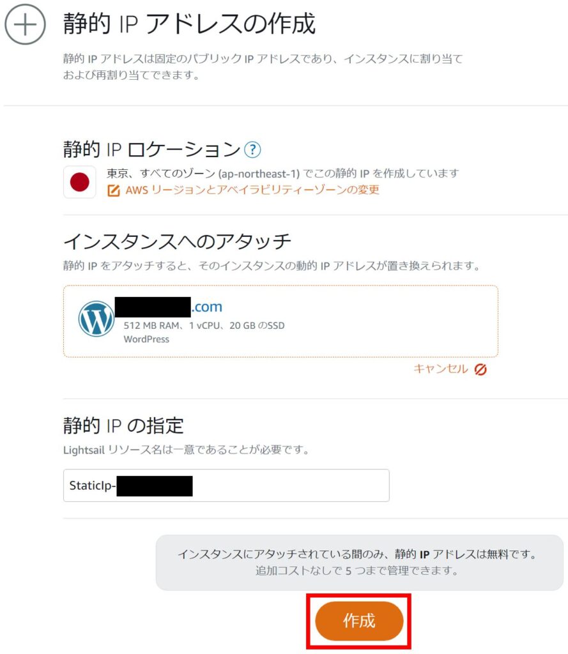Click the Japan flag region icon
The width and height of the screenshot is (568, 654).
point(80,182)
